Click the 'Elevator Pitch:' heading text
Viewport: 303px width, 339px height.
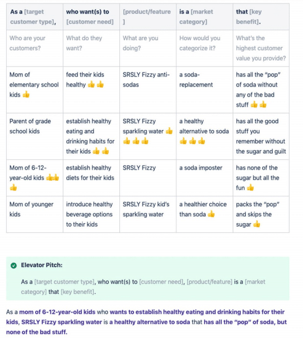[42, 265]
